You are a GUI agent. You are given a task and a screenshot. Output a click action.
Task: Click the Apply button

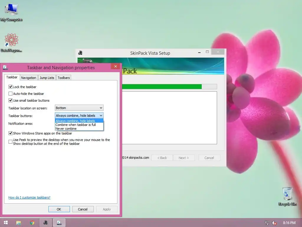[x=107, y=209]
